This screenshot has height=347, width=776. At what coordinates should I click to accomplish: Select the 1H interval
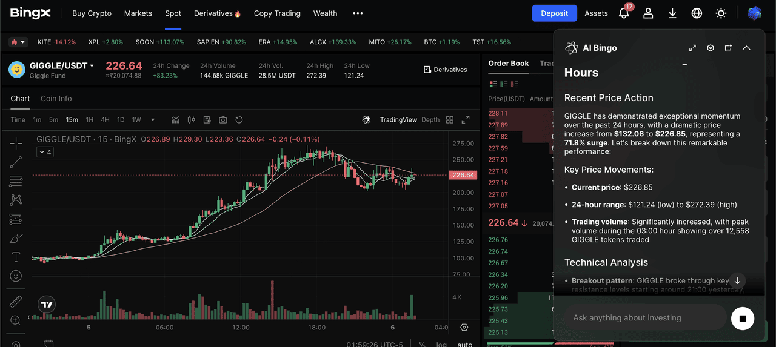pyautogui.click(x=89, y=120)
